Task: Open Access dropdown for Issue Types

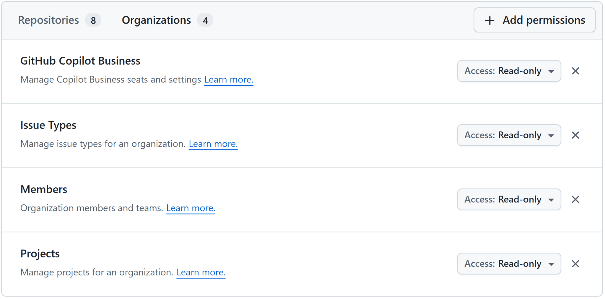Action: tap(509, 135)
